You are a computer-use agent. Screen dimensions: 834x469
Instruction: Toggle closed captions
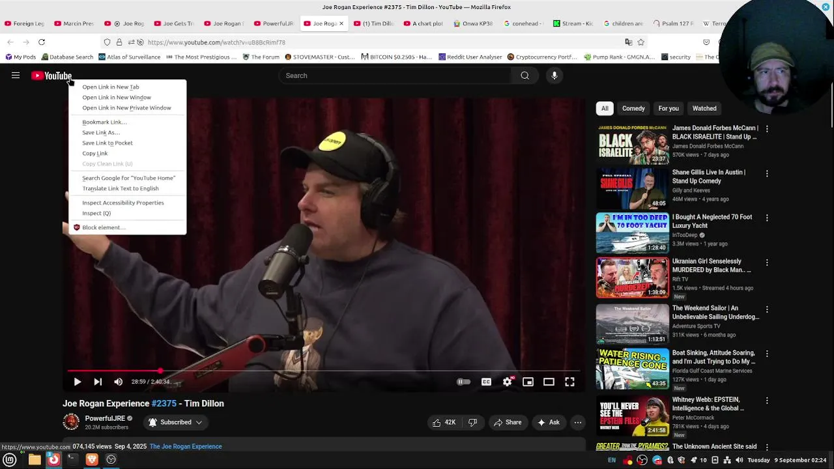tap(486, 382)
